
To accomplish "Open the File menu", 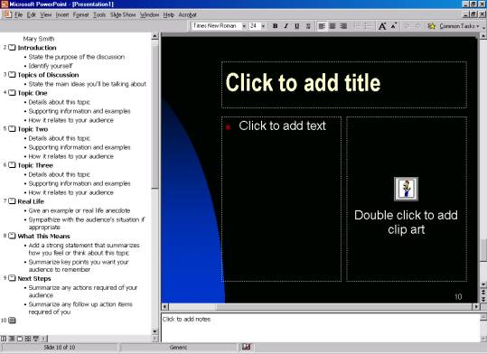I will point(19,14).
